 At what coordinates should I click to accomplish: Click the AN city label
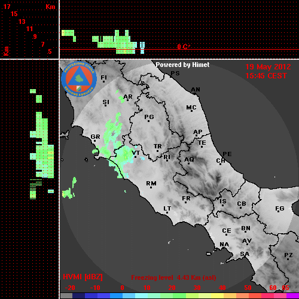point(196,90)
